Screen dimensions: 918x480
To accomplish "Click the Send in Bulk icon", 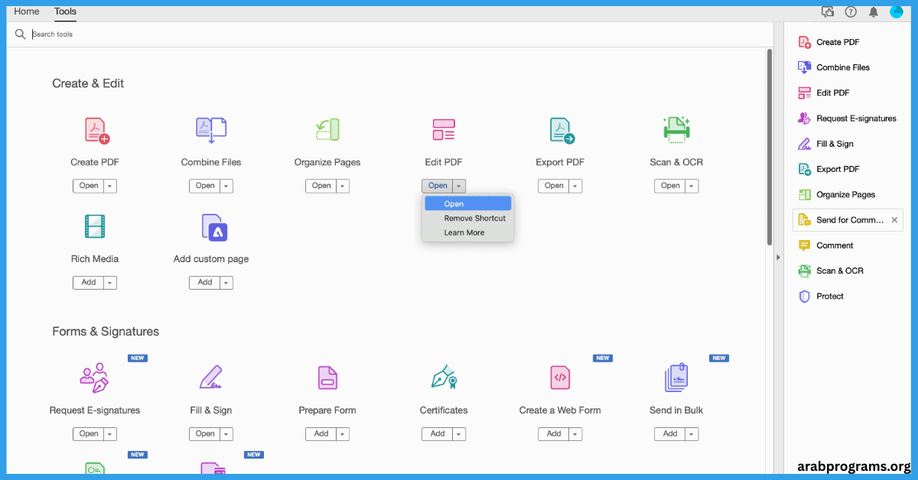I will 676,378.
